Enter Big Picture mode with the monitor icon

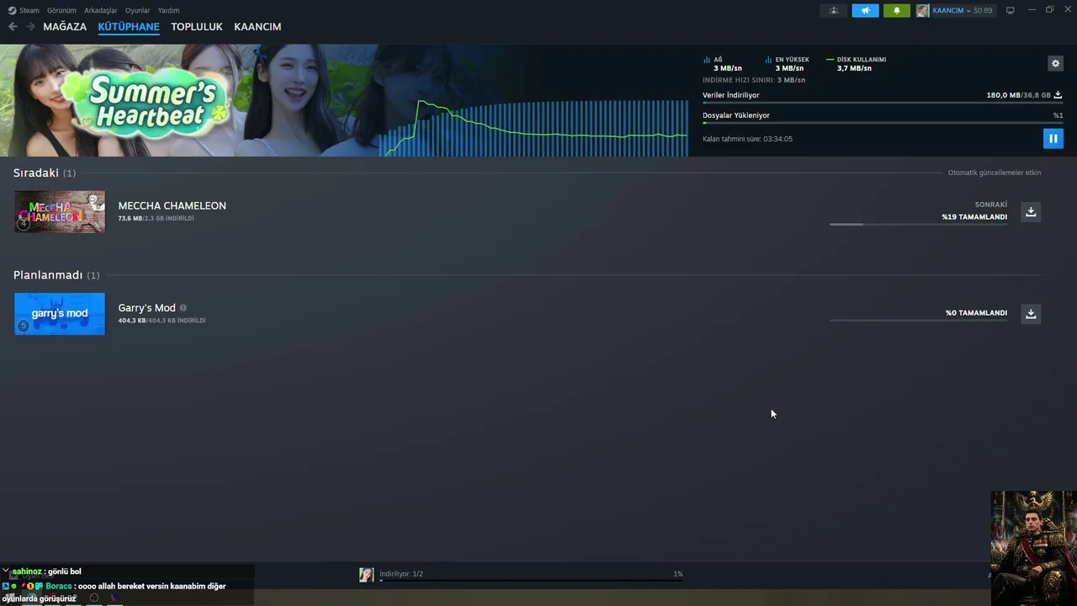(x=1011, y=11)
